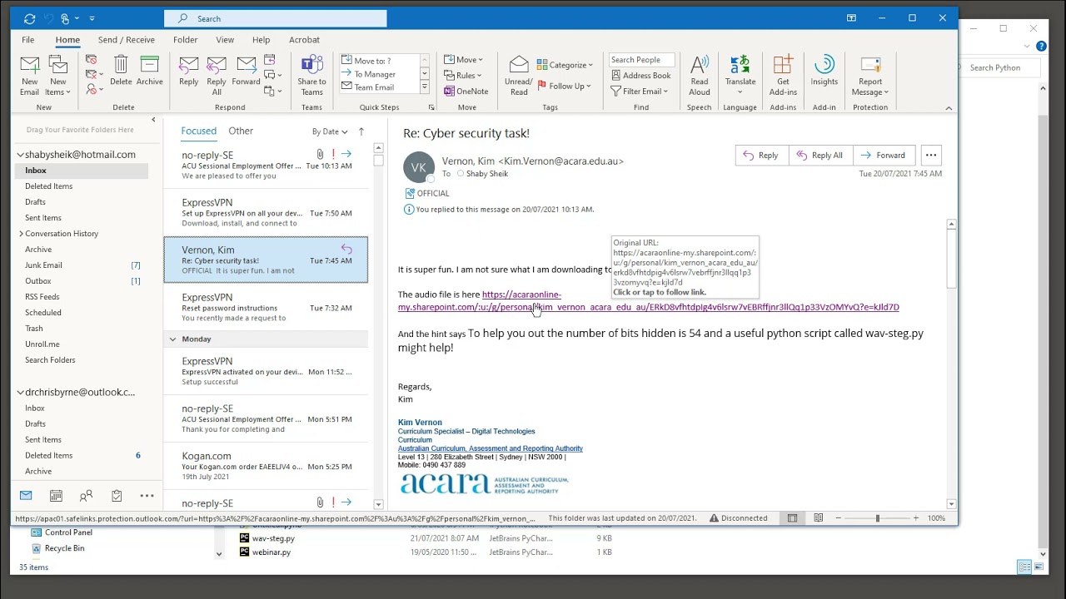Open Insights add-in
The width and height of the screenshot is (1066, 599).
click(x=824, y=71)
